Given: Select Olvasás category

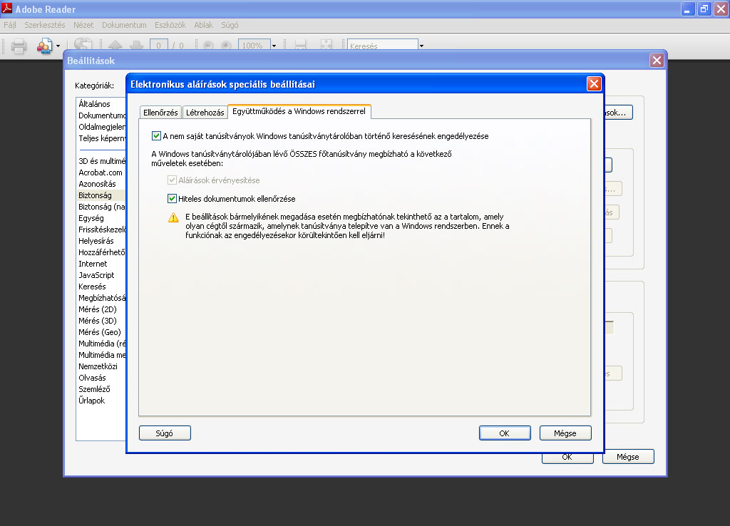Looking at the screenshot, I should point(92,378).
